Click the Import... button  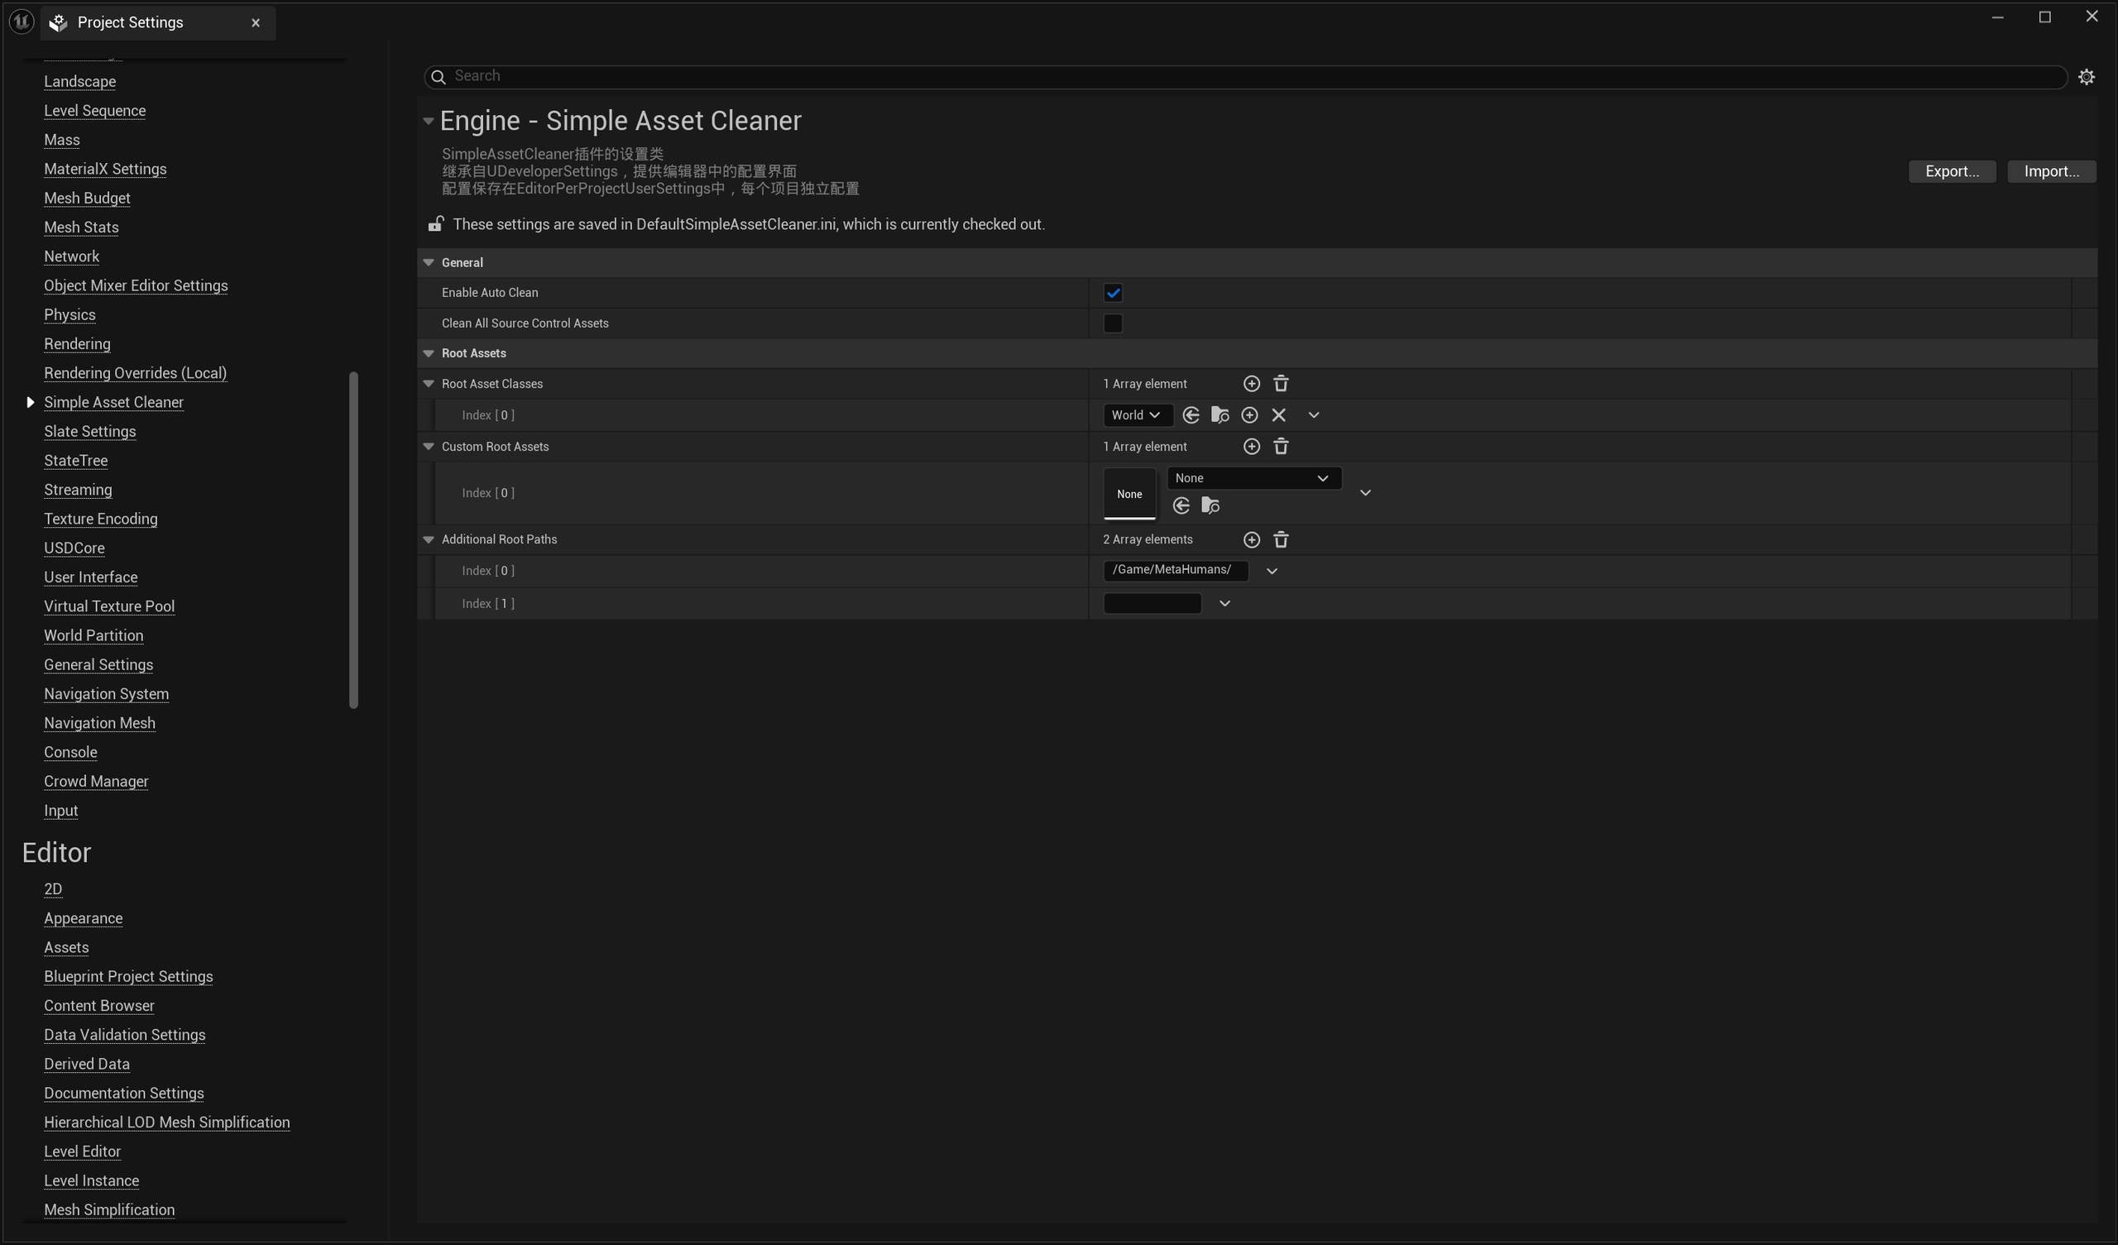tap(2051, 171)
